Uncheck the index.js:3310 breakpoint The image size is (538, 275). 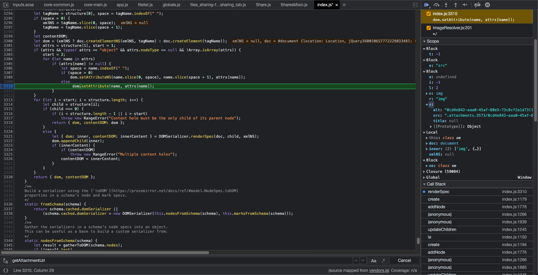pos(428,14)
